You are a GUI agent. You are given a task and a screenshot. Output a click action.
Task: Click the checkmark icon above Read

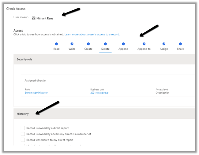pyautogui.click(x=56, y=44)
